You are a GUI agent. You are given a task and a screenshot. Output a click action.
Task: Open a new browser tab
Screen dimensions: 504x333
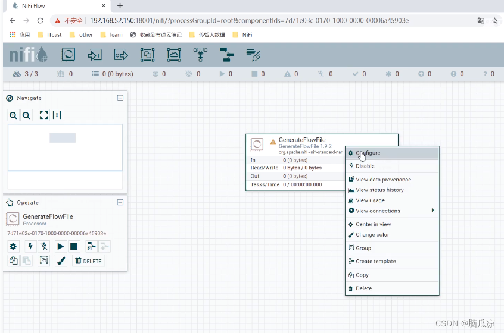click(120, 5)
